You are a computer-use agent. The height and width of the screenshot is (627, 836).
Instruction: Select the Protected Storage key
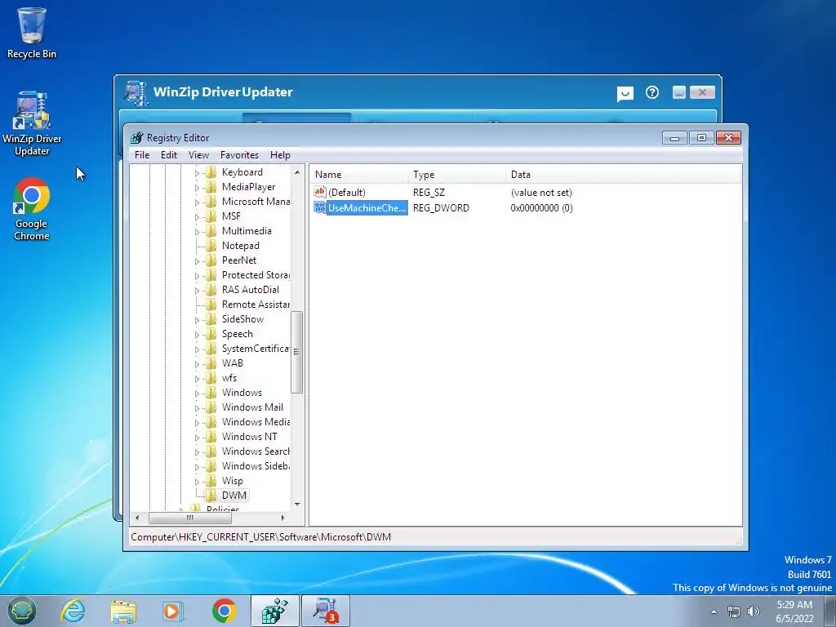click(x=256, y=275)
